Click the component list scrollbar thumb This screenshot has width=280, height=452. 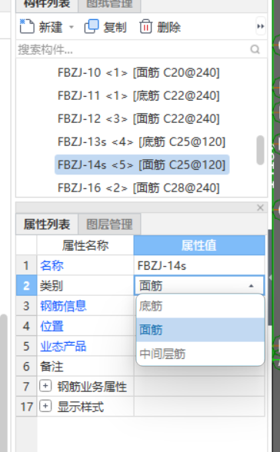[261, 150]
